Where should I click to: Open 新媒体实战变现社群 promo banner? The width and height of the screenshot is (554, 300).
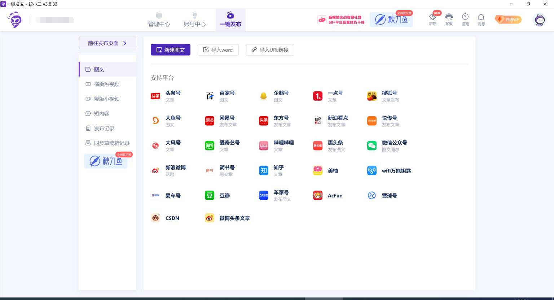341,19
